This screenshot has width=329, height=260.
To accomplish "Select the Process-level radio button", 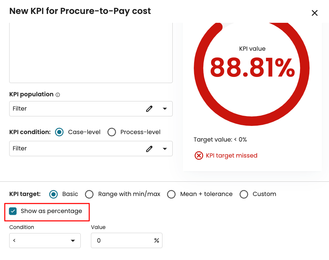I will click(112, 132).
